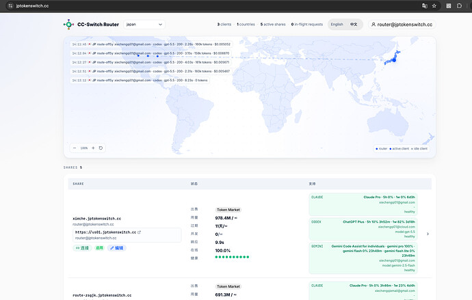Click the external-link icon beside us01.jptokenswitch.cc
Viewport: 472px width, 300px height.
pos(139,232)
